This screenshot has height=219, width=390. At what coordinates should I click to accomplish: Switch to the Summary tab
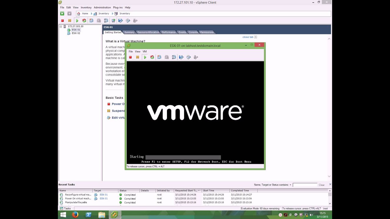point(129,32)
